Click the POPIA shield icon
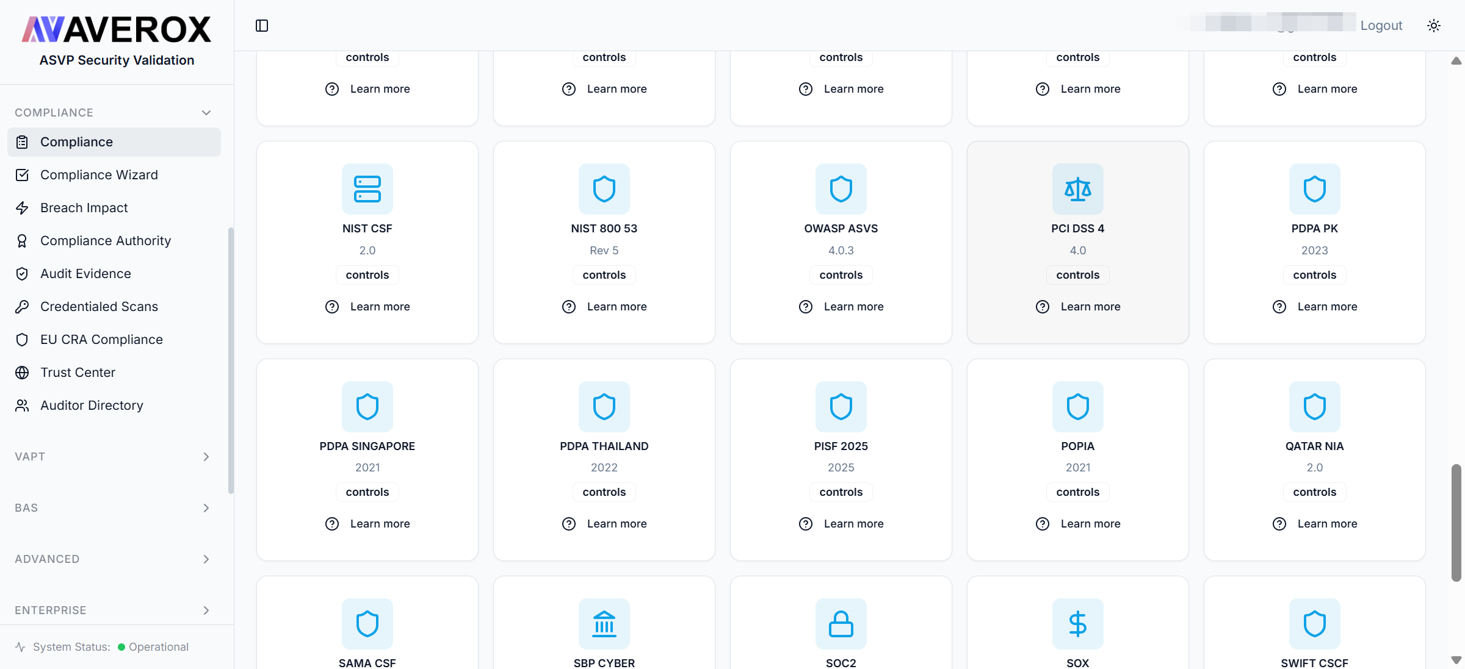The width and height of the screenshot is (1465, 669). [x=1078, y=407]
